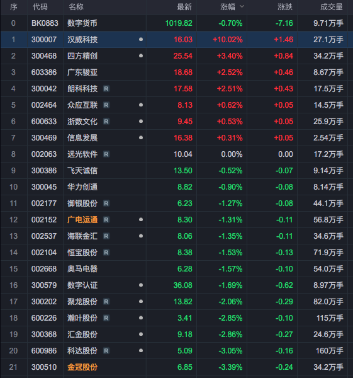Click the dot marker in 众应互联 row

[141, 105]
